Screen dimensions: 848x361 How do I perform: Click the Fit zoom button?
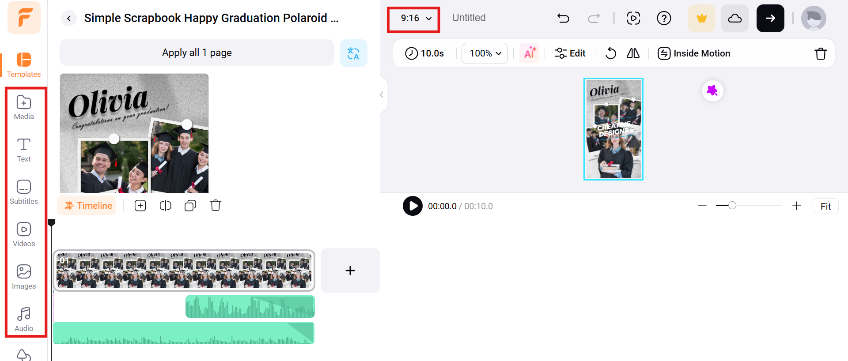825,206
